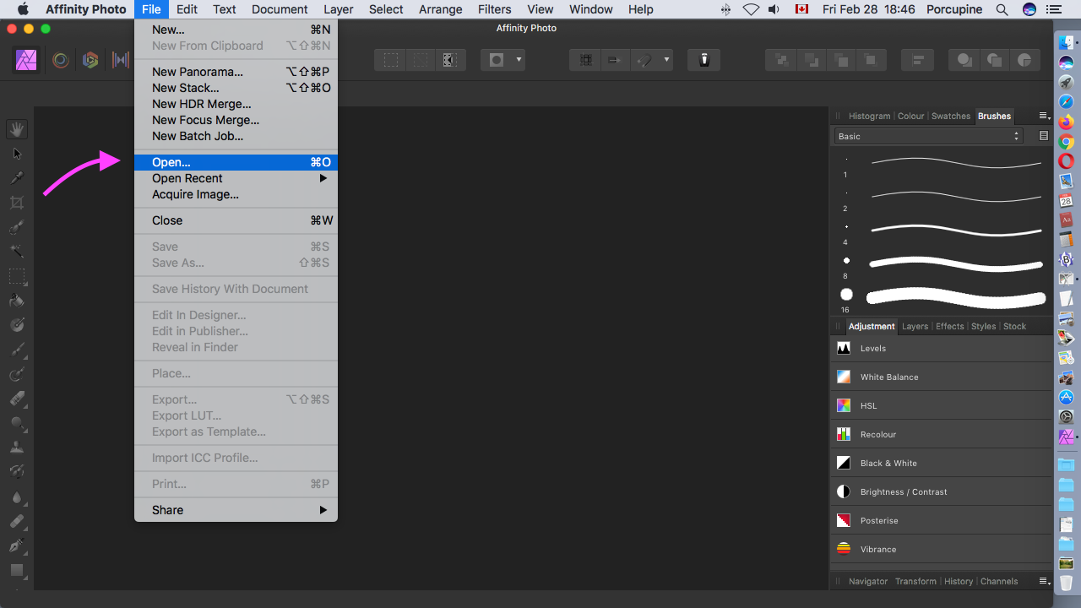This screenshot has height=608, width=1081.
Task: Click Select All in toolbar
Action: tap(391, 60)
